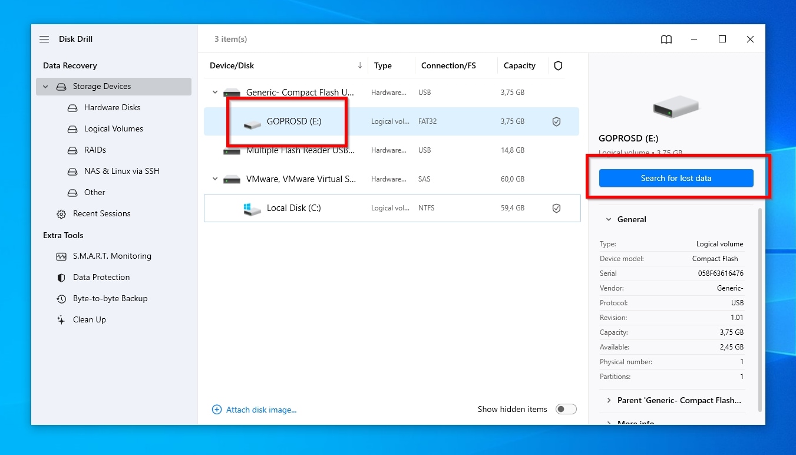796x455 pixels.
Task: Open Data Protection in Extra Tools
Action: tap(101, 278)
